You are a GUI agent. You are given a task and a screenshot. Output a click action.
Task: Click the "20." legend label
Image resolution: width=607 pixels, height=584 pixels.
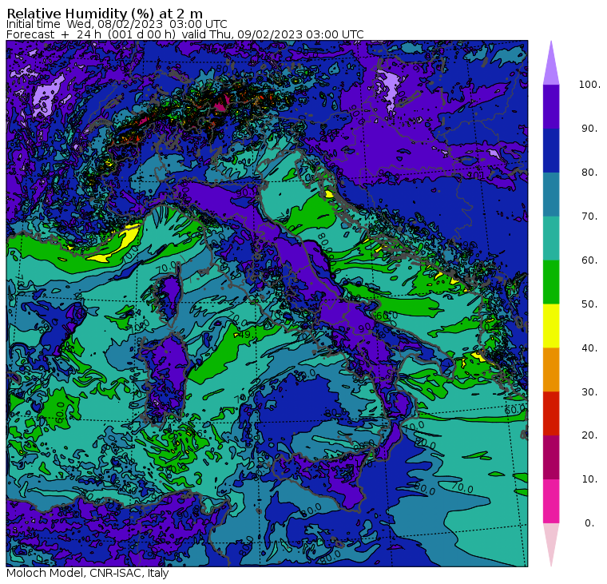point(589,435)
